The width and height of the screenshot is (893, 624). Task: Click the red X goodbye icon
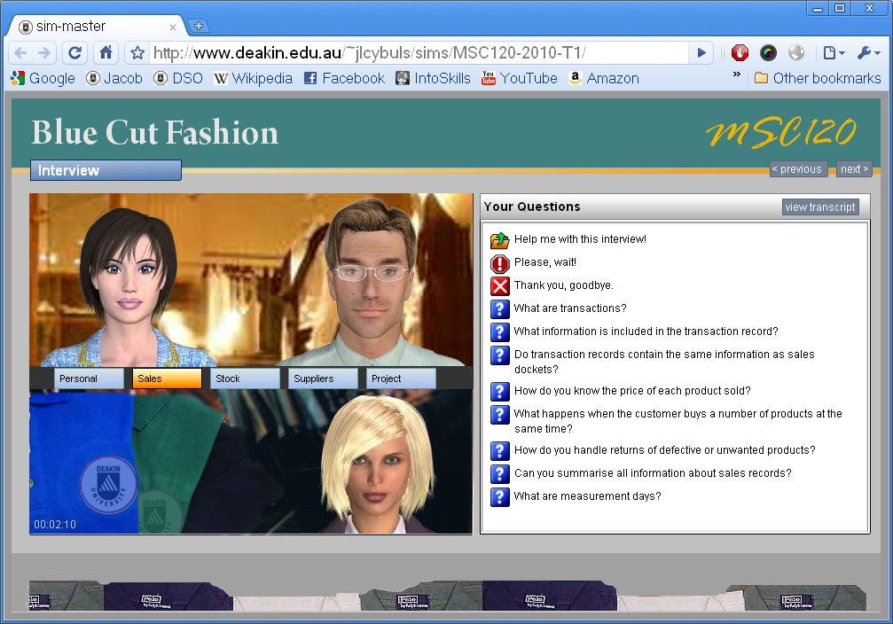(x=500, y=285)
